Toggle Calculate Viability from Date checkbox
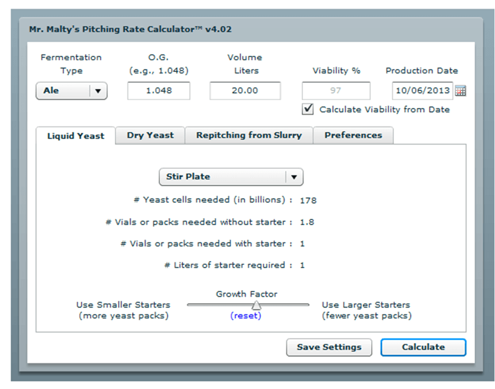495x389 pixels. pos(307,109)
